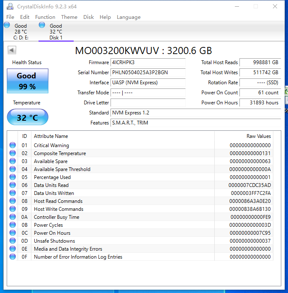The image size is (288, 293).
Task: Minimize the CrystalDiskInfo window
Action: pyautogui.click(x=237, y=6)
